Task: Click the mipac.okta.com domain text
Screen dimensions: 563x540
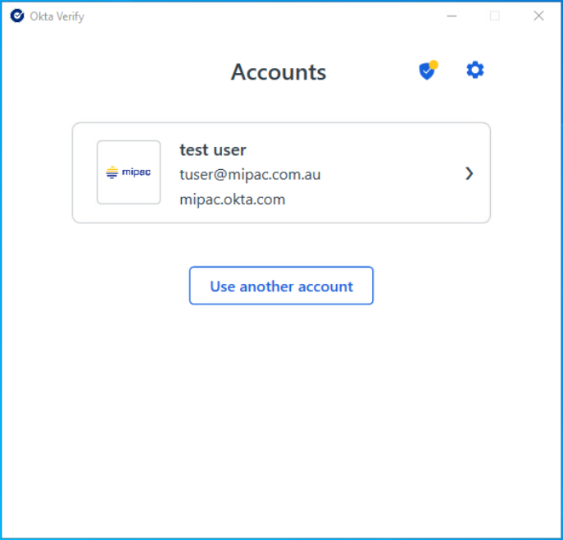Action: [x=233, y=199]
